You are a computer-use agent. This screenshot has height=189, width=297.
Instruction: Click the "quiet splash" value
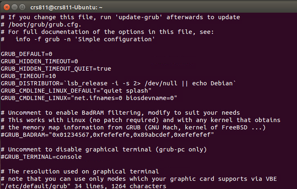[x=127, y=91]
